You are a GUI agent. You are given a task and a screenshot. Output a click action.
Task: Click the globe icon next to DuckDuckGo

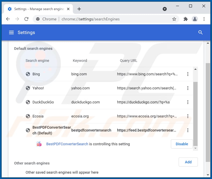pyautogui.click(x=28, y=102)
